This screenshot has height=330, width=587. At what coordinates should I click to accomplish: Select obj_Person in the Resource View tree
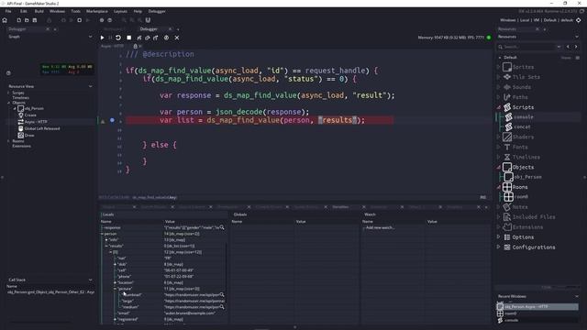click(34, 108)
